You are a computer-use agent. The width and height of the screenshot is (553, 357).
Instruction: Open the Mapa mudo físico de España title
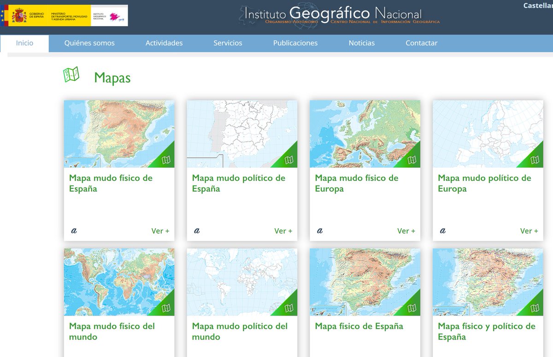click(111, 184)
